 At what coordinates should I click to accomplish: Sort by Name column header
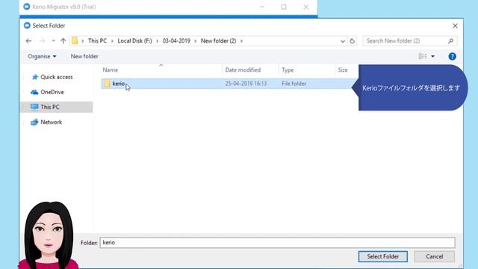110,69
